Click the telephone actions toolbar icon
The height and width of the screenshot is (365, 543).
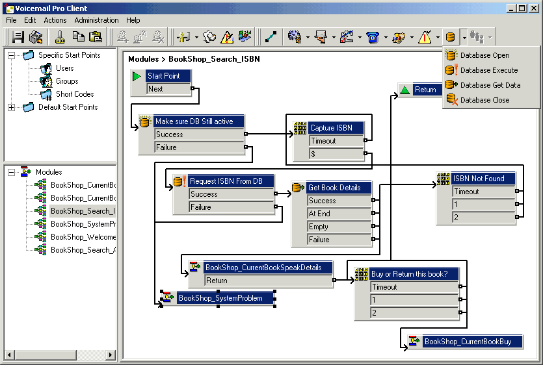pos(373,37)
